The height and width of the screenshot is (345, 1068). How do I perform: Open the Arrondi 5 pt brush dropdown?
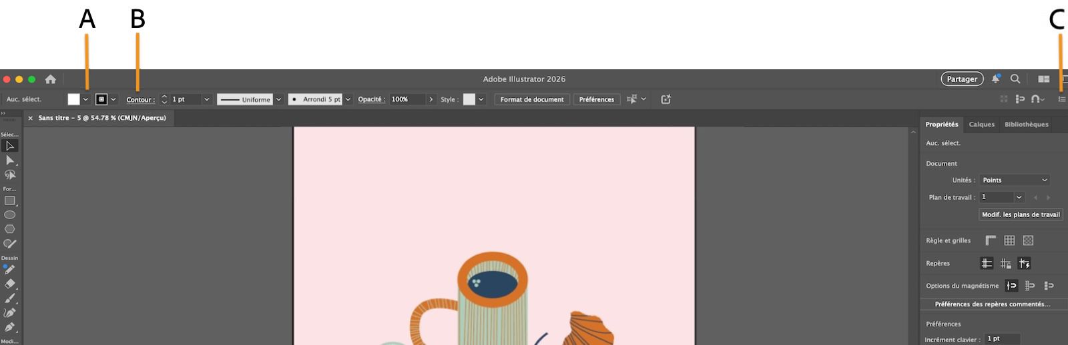(x=348, y=99)
